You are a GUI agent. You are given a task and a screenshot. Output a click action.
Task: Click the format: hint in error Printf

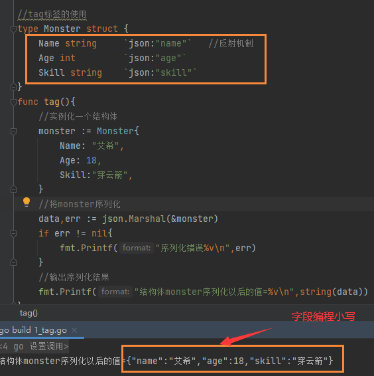point(137,248)
